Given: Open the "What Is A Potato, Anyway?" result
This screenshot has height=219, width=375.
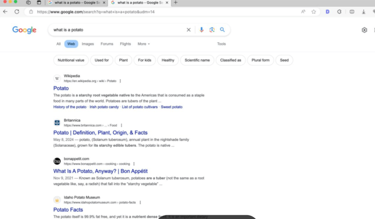Looking at the screenshot, I should [x=100, y=171].
